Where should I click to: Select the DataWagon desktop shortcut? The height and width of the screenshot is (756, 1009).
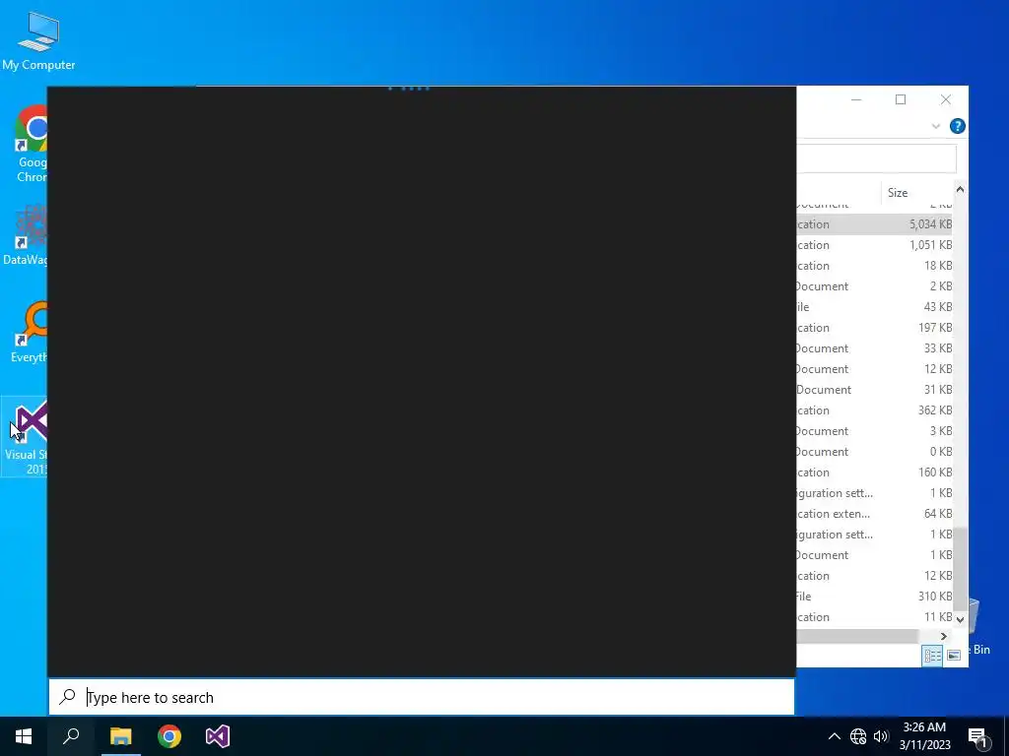pos(26,235)
